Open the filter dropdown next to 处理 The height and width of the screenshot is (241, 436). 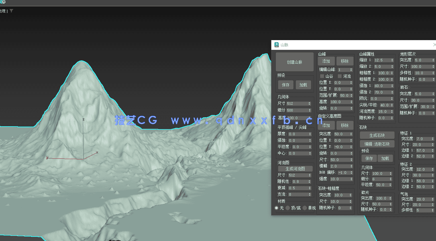pos(11,10)
